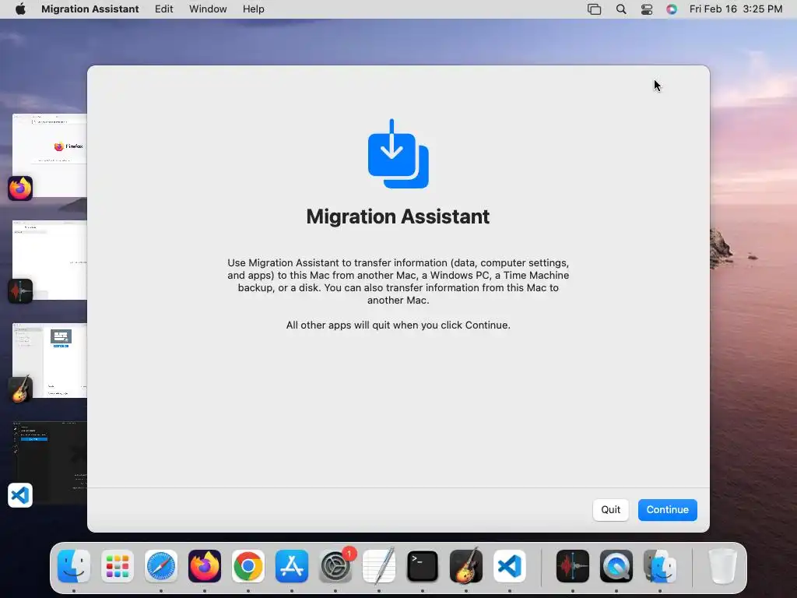Open the Window menu
Image resolution: width=797 pixels, height=598 pixels.
tap(208, 9)
